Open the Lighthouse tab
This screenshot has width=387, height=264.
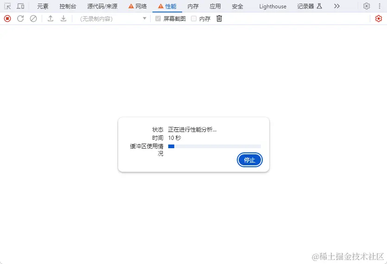[273, 6]
